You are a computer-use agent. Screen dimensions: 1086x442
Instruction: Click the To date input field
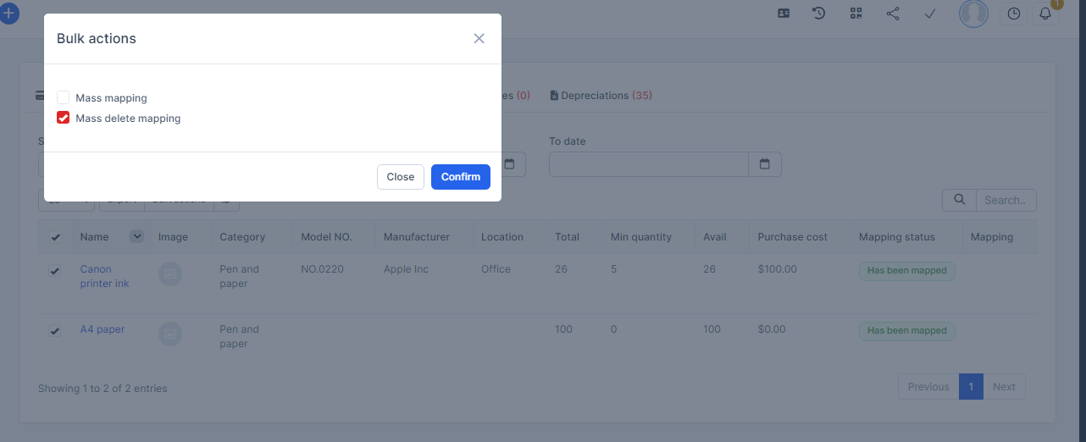click(648, 164)
